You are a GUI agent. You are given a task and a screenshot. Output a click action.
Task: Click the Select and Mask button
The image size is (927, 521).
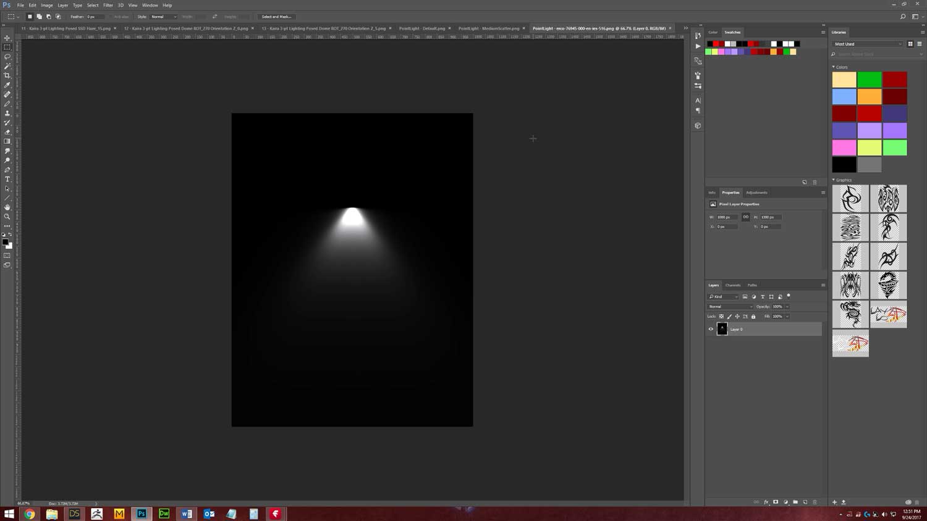tap(276, 17)
